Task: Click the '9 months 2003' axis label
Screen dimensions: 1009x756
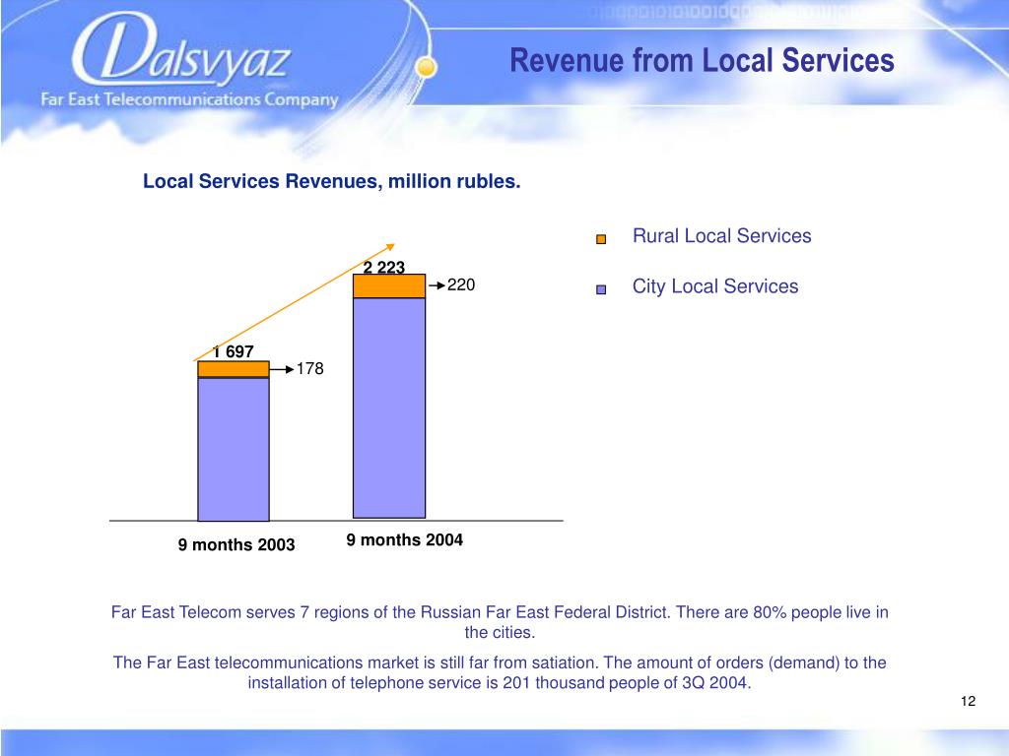Action: [x=236, y=544]
